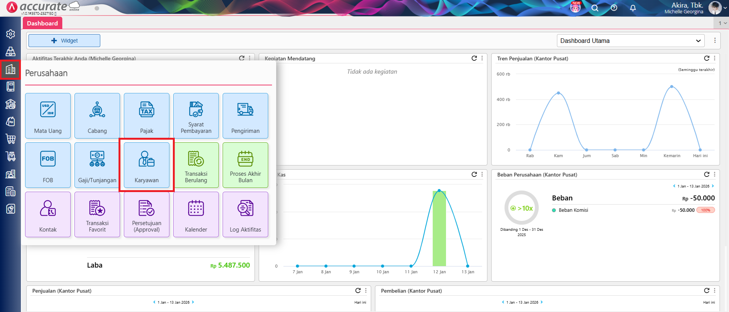Image resolution: width=729 pixels, height=312 pixels.
Task: Click the green bar at 12 Jan
Action: click(439, 228)
